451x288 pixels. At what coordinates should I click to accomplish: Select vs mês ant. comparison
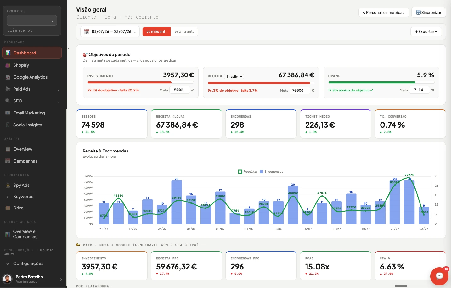tap(156, 32)
